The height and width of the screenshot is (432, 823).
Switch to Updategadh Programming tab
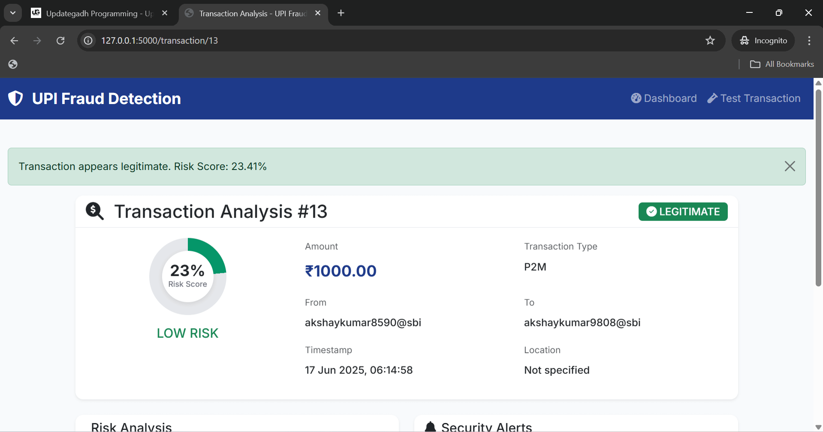(x=94, y=13)
